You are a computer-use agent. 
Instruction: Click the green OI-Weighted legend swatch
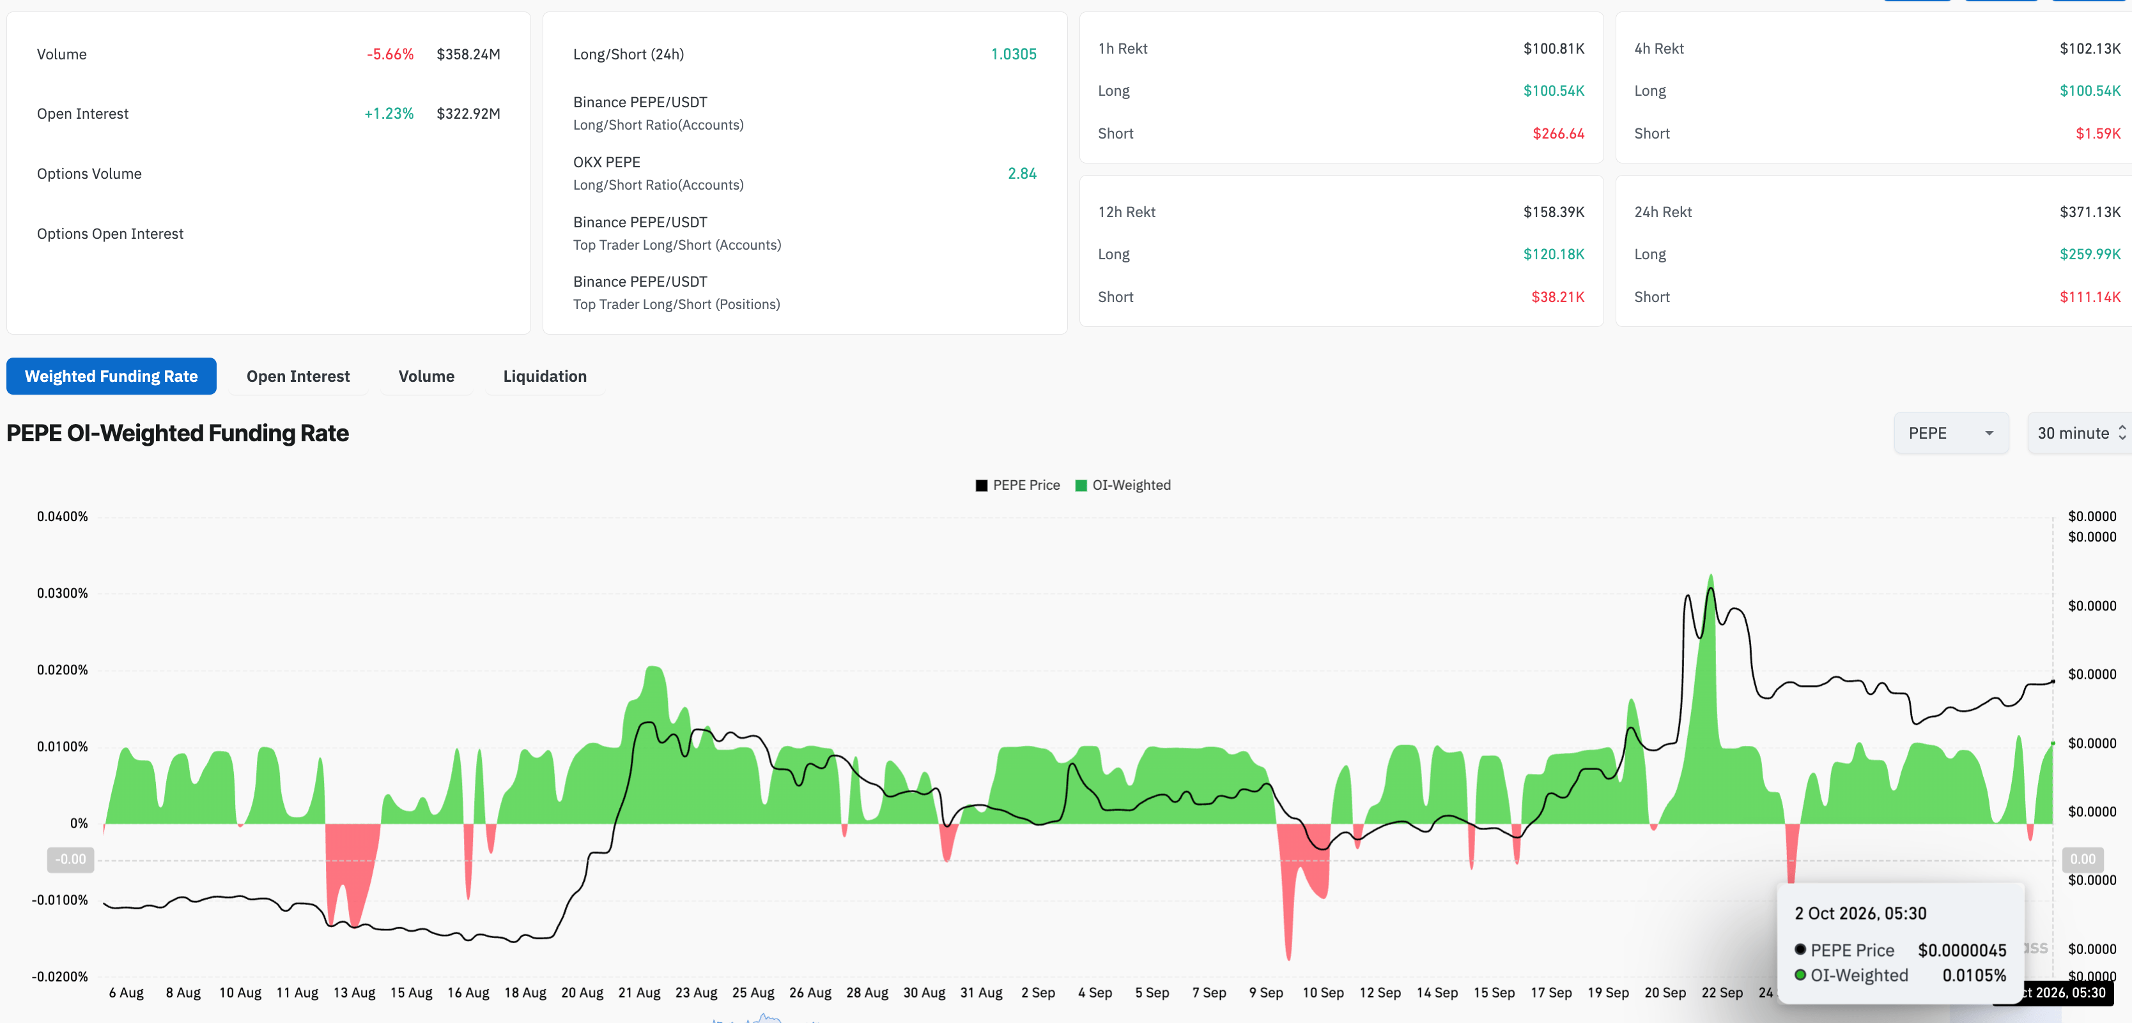pos(1081,485)
